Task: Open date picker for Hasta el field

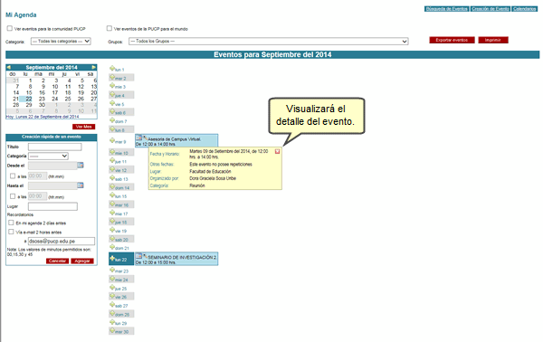Action: pos(81,185)
